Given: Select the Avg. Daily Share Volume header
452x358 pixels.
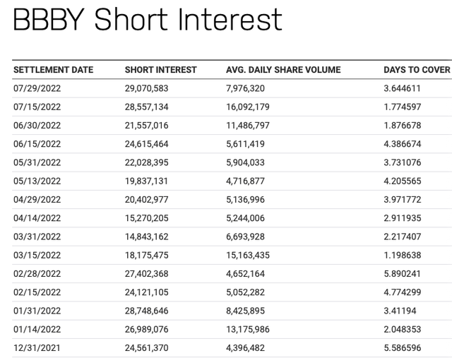Looking at the screenshot, I should (283, 70).
